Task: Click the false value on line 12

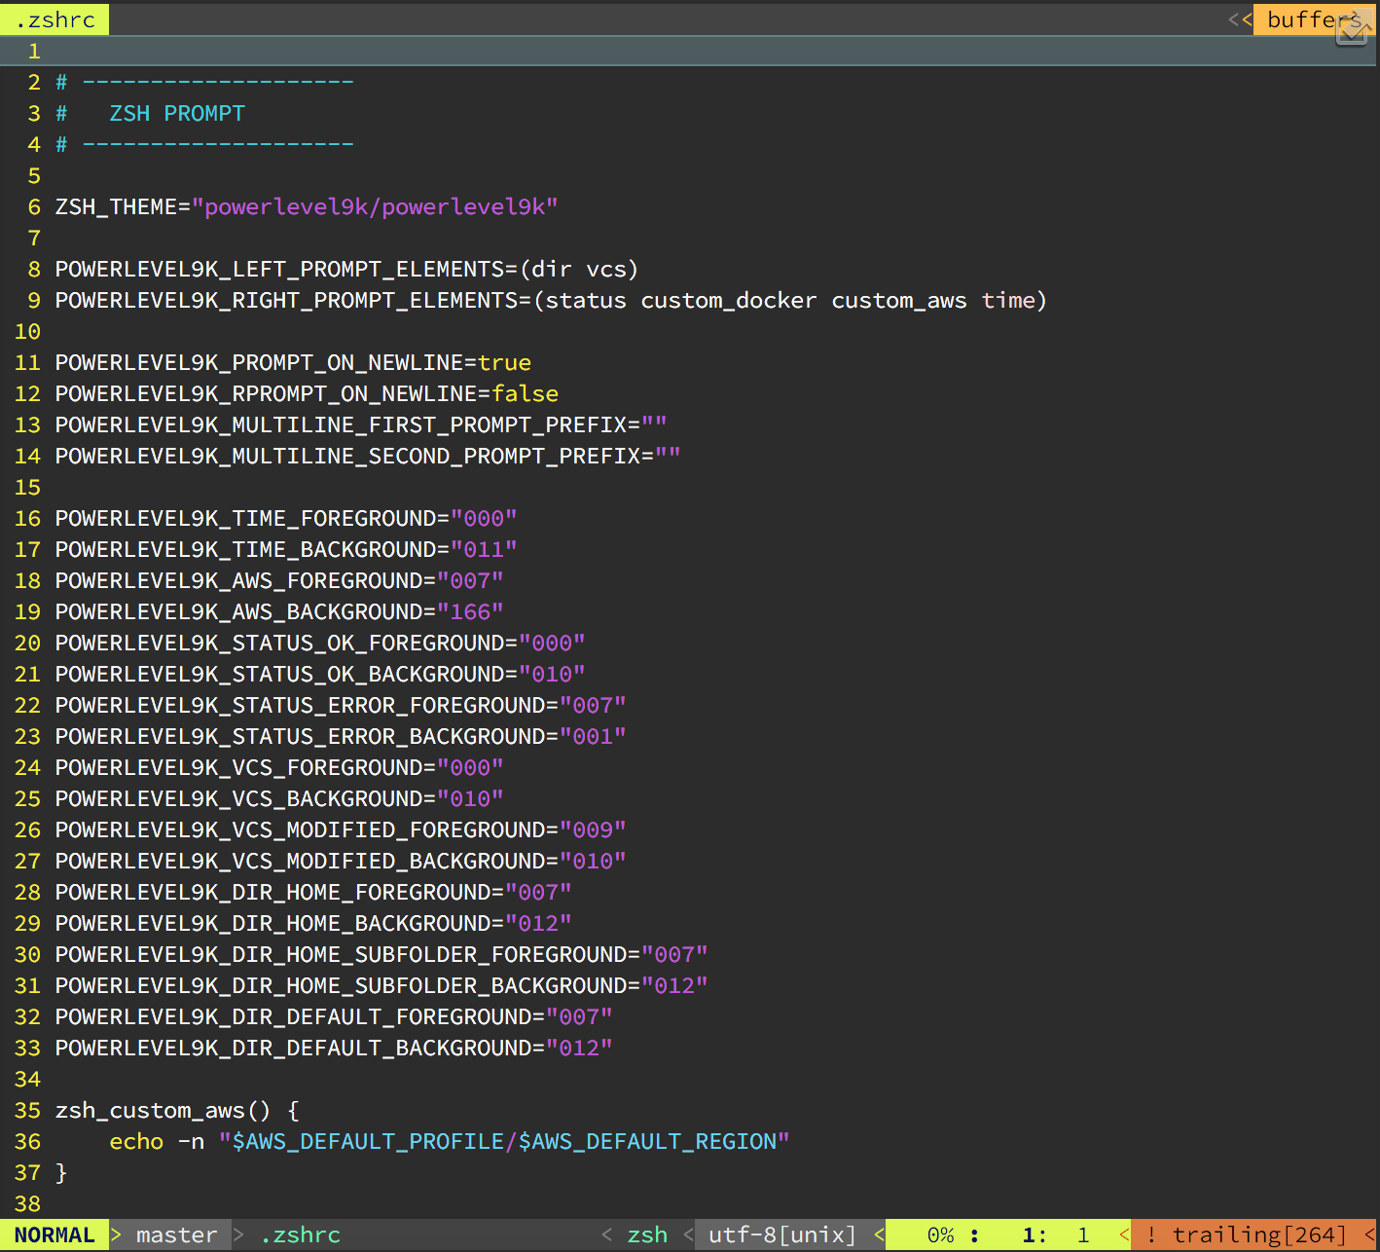Action: 525,393
